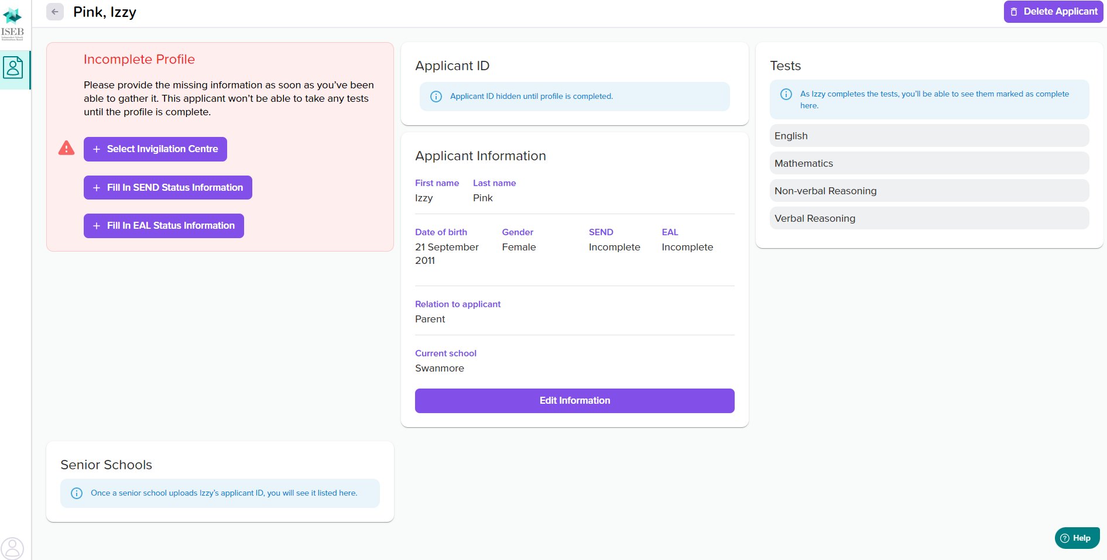Click the Incomplete Profile heading
Image resolution: width=1107 pixels, height=560 pixels.
click(139, 60)
